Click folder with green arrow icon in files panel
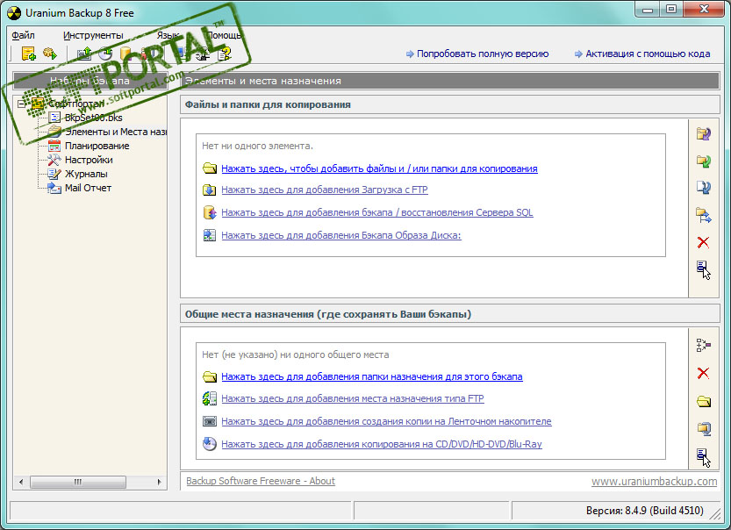The image size is (731, 530). pos(704,161)
